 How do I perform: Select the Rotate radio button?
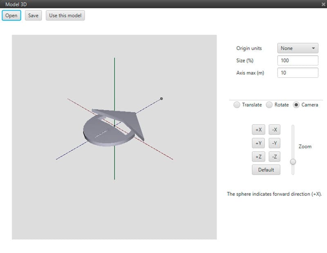point(269,105)
